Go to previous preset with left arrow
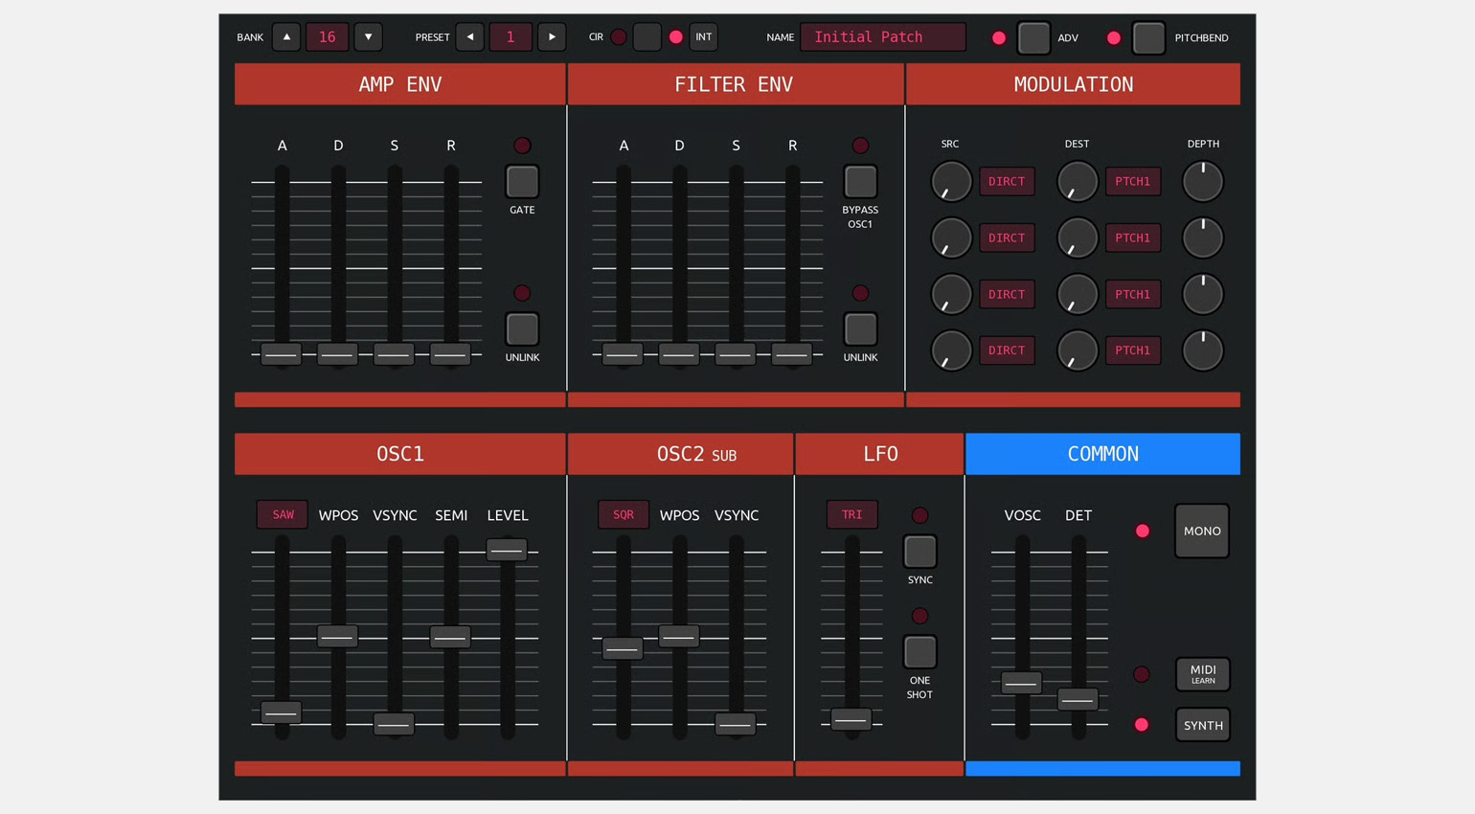The image size is (1475, 814). point(469,37)
